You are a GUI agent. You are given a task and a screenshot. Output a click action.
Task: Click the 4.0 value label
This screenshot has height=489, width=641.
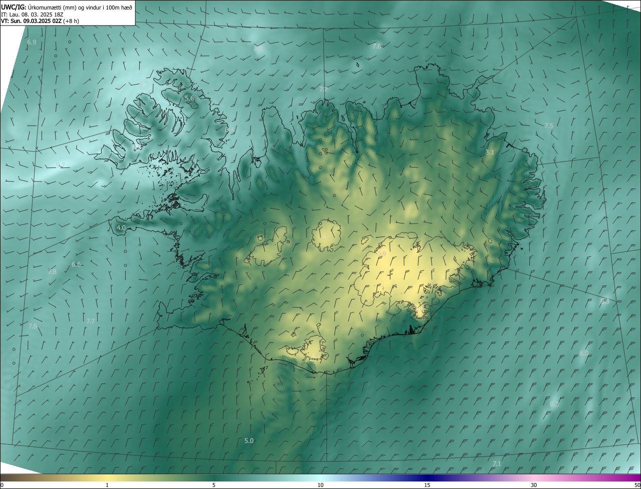click(x=121, y=227)
